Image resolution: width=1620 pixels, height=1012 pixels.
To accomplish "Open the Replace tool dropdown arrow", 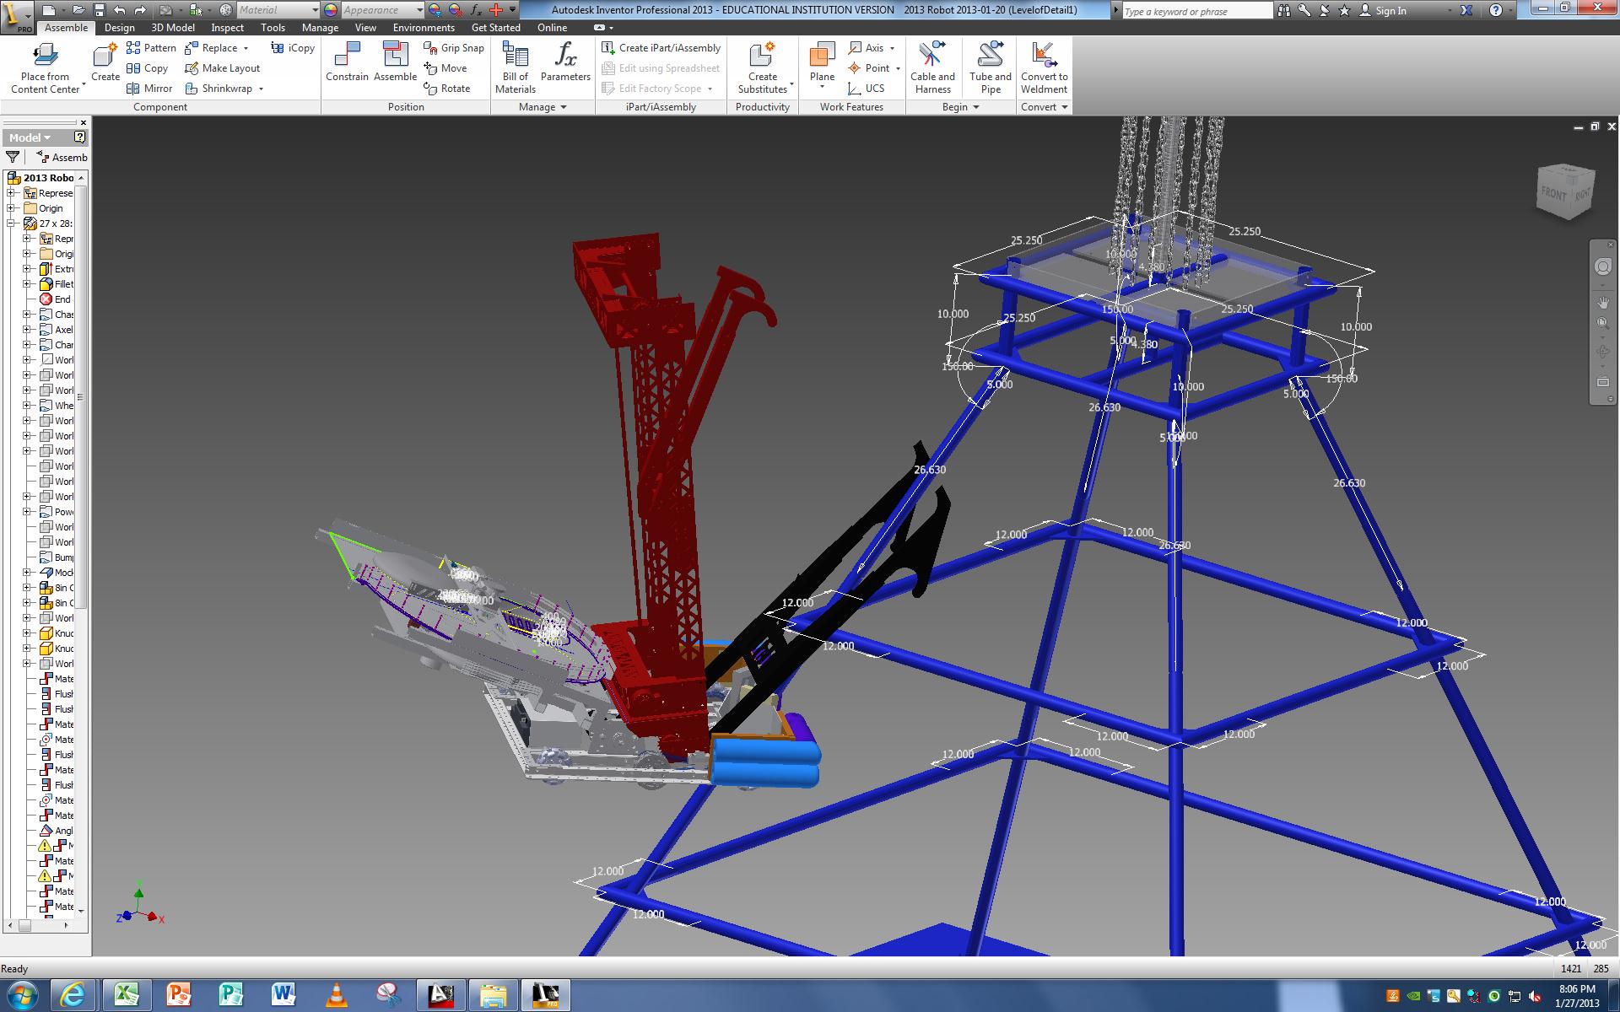I will click(x=246, y=48).
